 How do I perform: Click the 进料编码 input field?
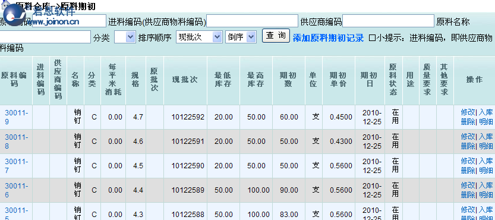[252, 21]
